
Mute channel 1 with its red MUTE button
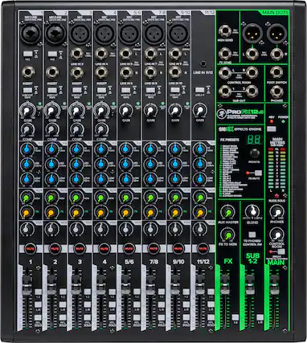(31, 249)
